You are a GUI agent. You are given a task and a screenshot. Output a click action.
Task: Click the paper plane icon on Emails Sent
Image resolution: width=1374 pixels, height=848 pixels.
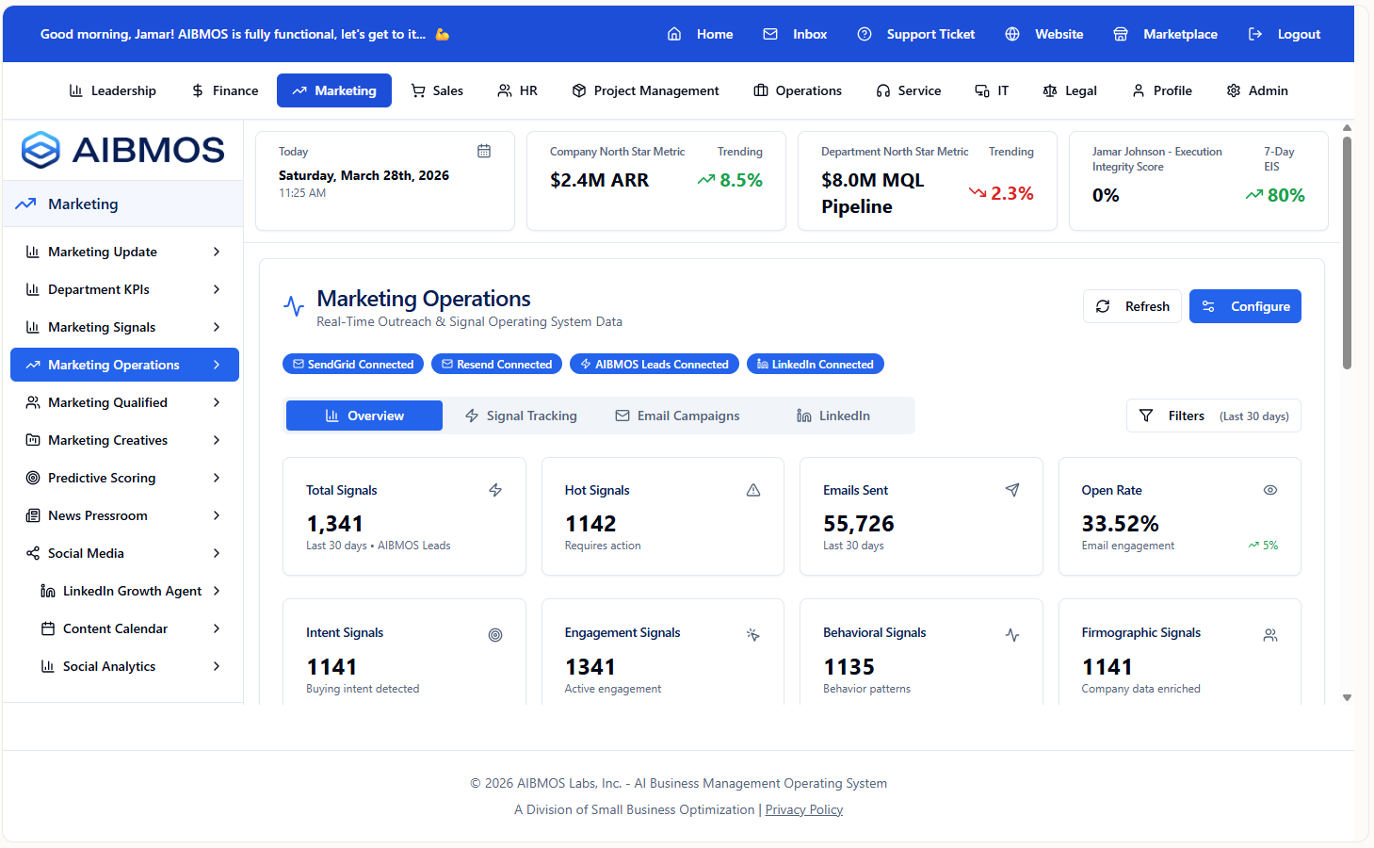pyautogui.click(x=1012, y=490)
